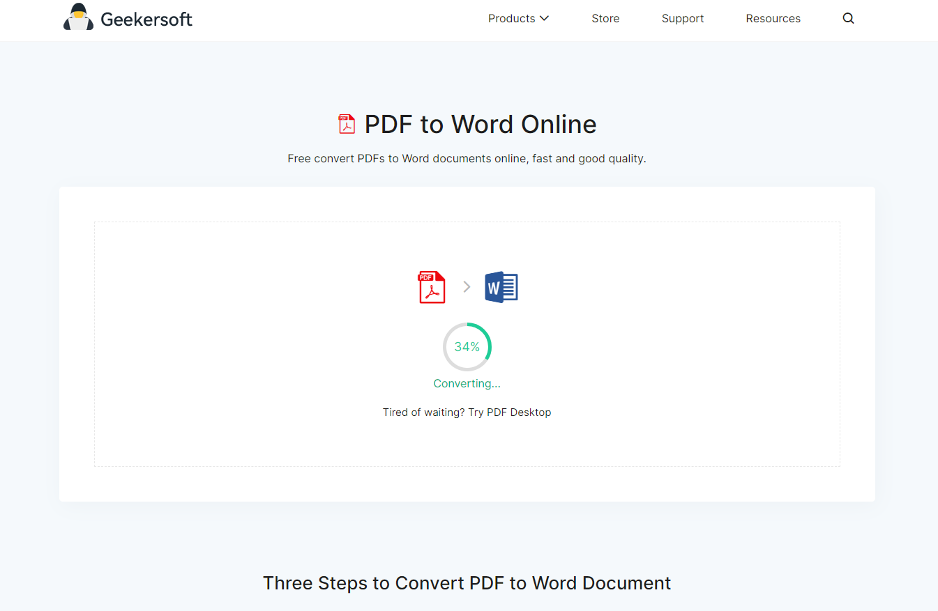The height and width of the screenshot is (611, 938).
Task: Select the red PDF file icon
Action: click(432, 286)
